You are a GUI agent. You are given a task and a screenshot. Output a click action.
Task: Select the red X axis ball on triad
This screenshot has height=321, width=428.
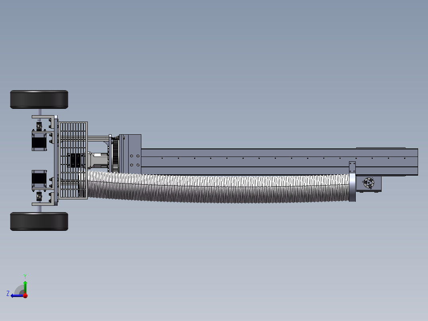pyautogui.click(x=25, y=296)
